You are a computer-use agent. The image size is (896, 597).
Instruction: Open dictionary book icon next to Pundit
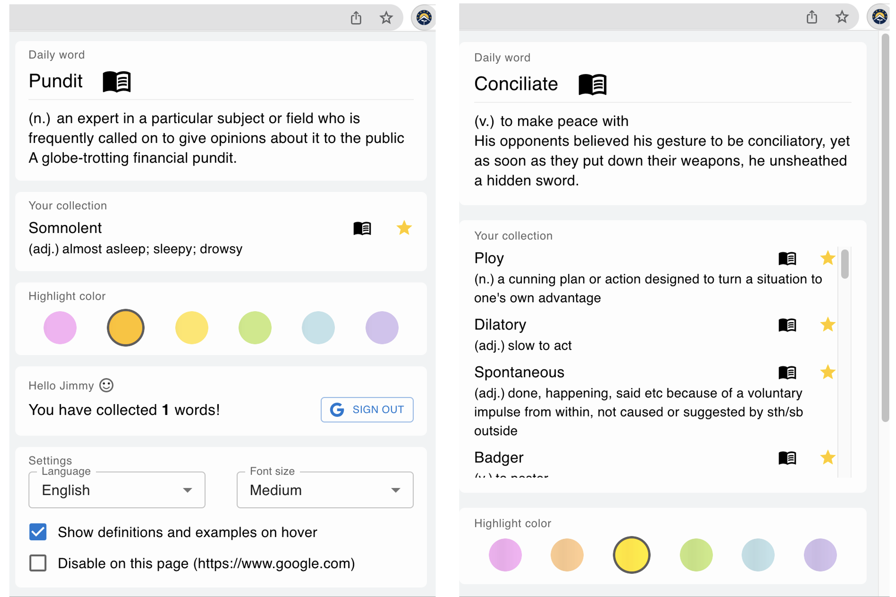pos(116,81)
